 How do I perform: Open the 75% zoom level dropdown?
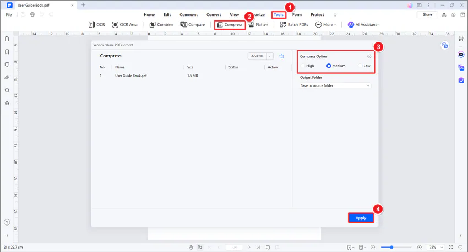(436, 247)
